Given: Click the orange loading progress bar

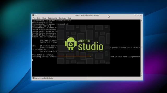Looking at the screenshot, I should (74, 56).
